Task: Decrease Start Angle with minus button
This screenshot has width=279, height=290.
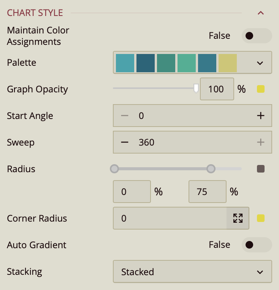Action: click(125, 116)
